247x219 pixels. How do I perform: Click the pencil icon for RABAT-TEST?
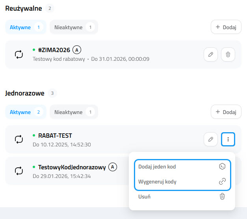pos(211,139)
